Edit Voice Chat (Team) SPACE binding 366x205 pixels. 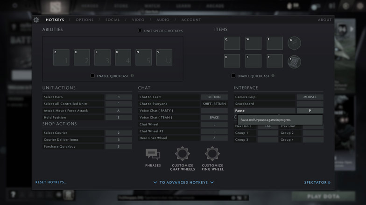point(214,117)
